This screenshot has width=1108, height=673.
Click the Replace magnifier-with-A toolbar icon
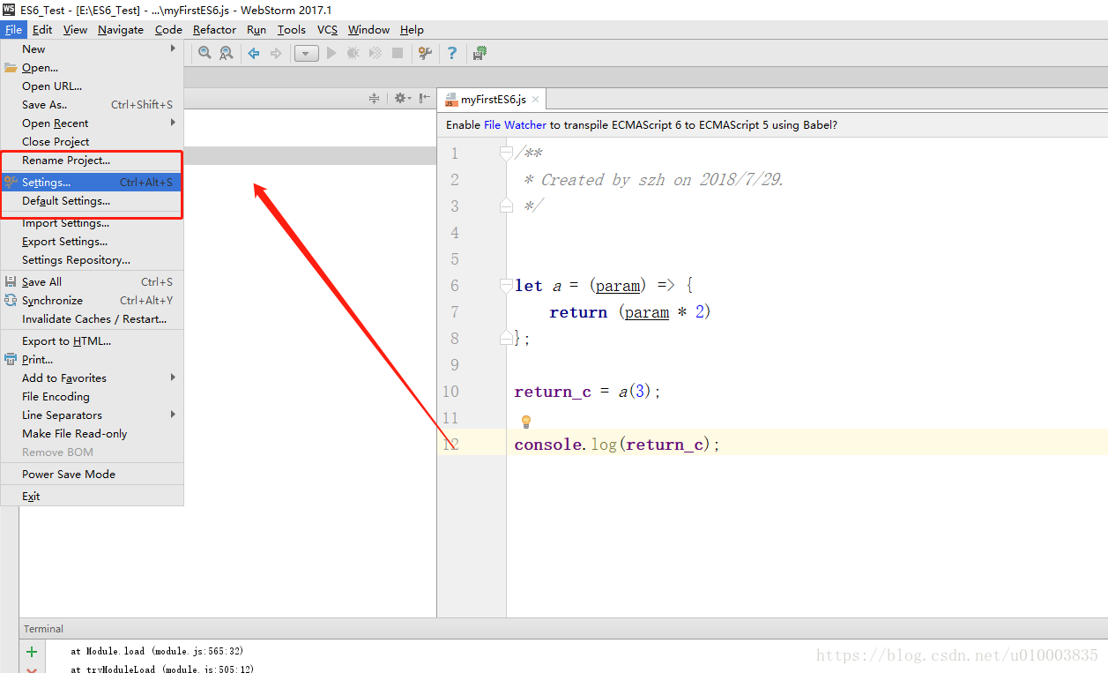click(227, 53)
